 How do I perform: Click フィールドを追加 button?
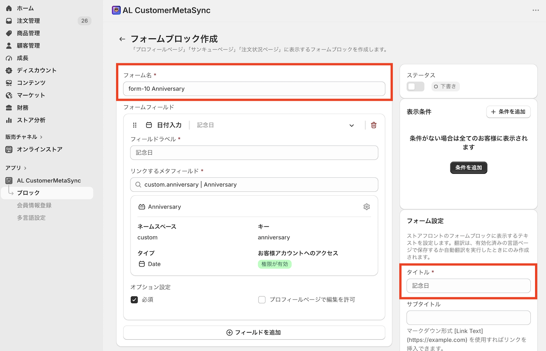click(x=254, y=332)
